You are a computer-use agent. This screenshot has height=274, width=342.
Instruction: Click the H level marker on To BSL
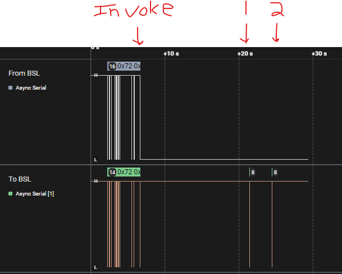96,181
